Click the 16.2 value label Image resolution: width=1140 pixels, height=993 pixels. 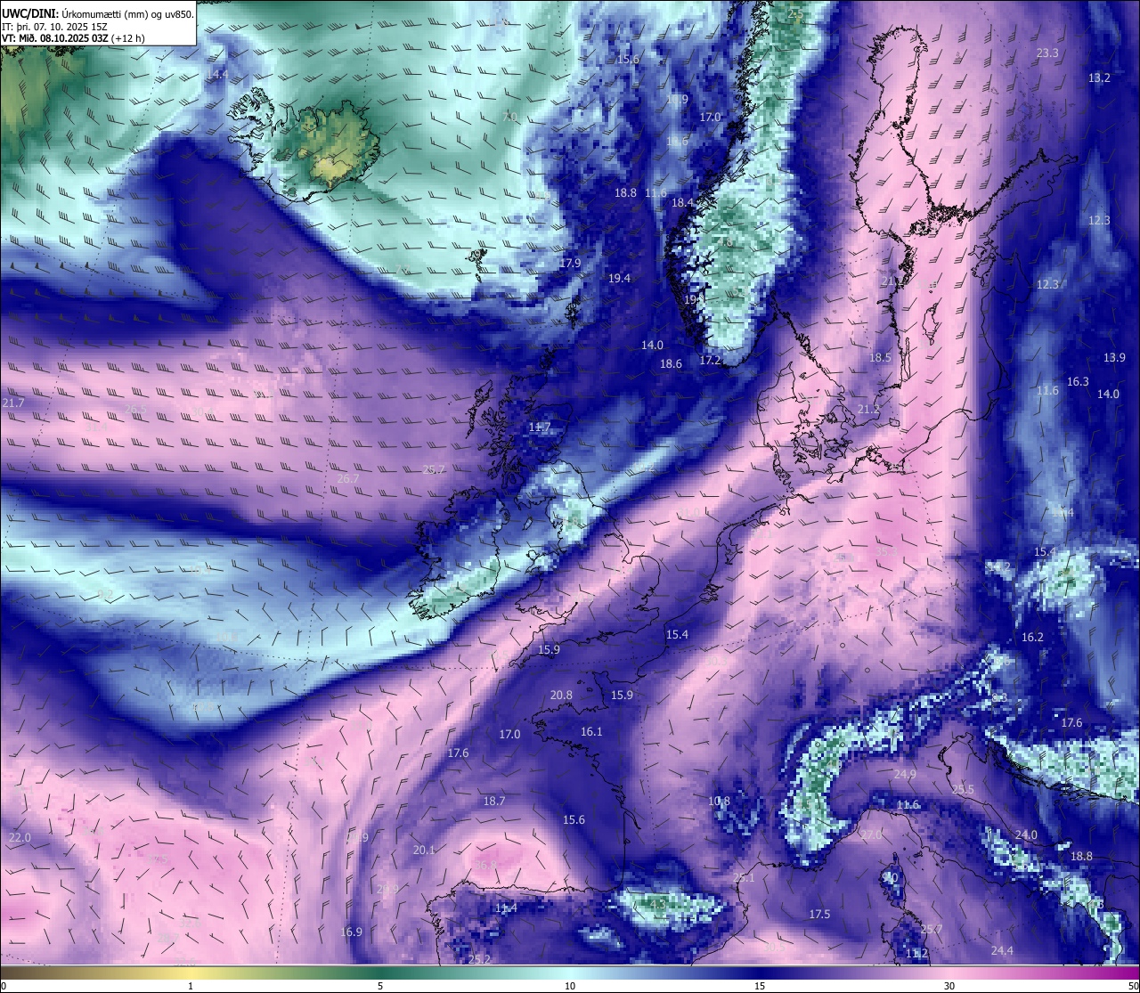pos(1032,637)
